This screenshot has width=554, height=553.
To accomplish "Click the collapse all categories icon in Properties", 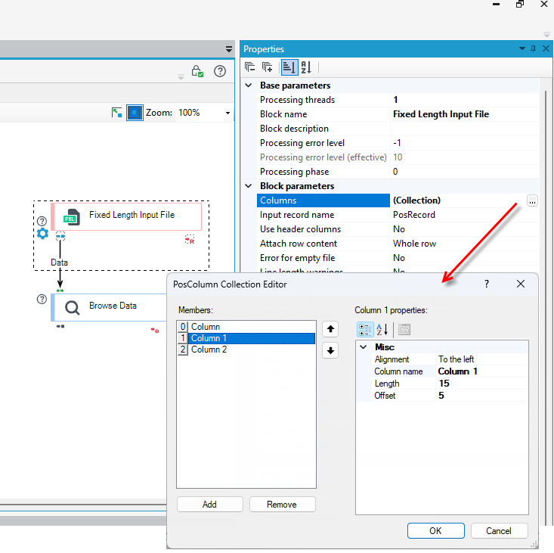I will pos(250,67).
